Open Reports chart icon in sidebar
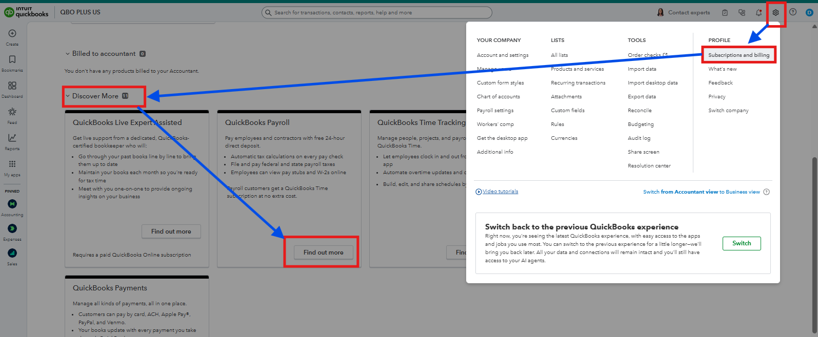This screenshot has width=818, height=337. click(x=12, y=138)
